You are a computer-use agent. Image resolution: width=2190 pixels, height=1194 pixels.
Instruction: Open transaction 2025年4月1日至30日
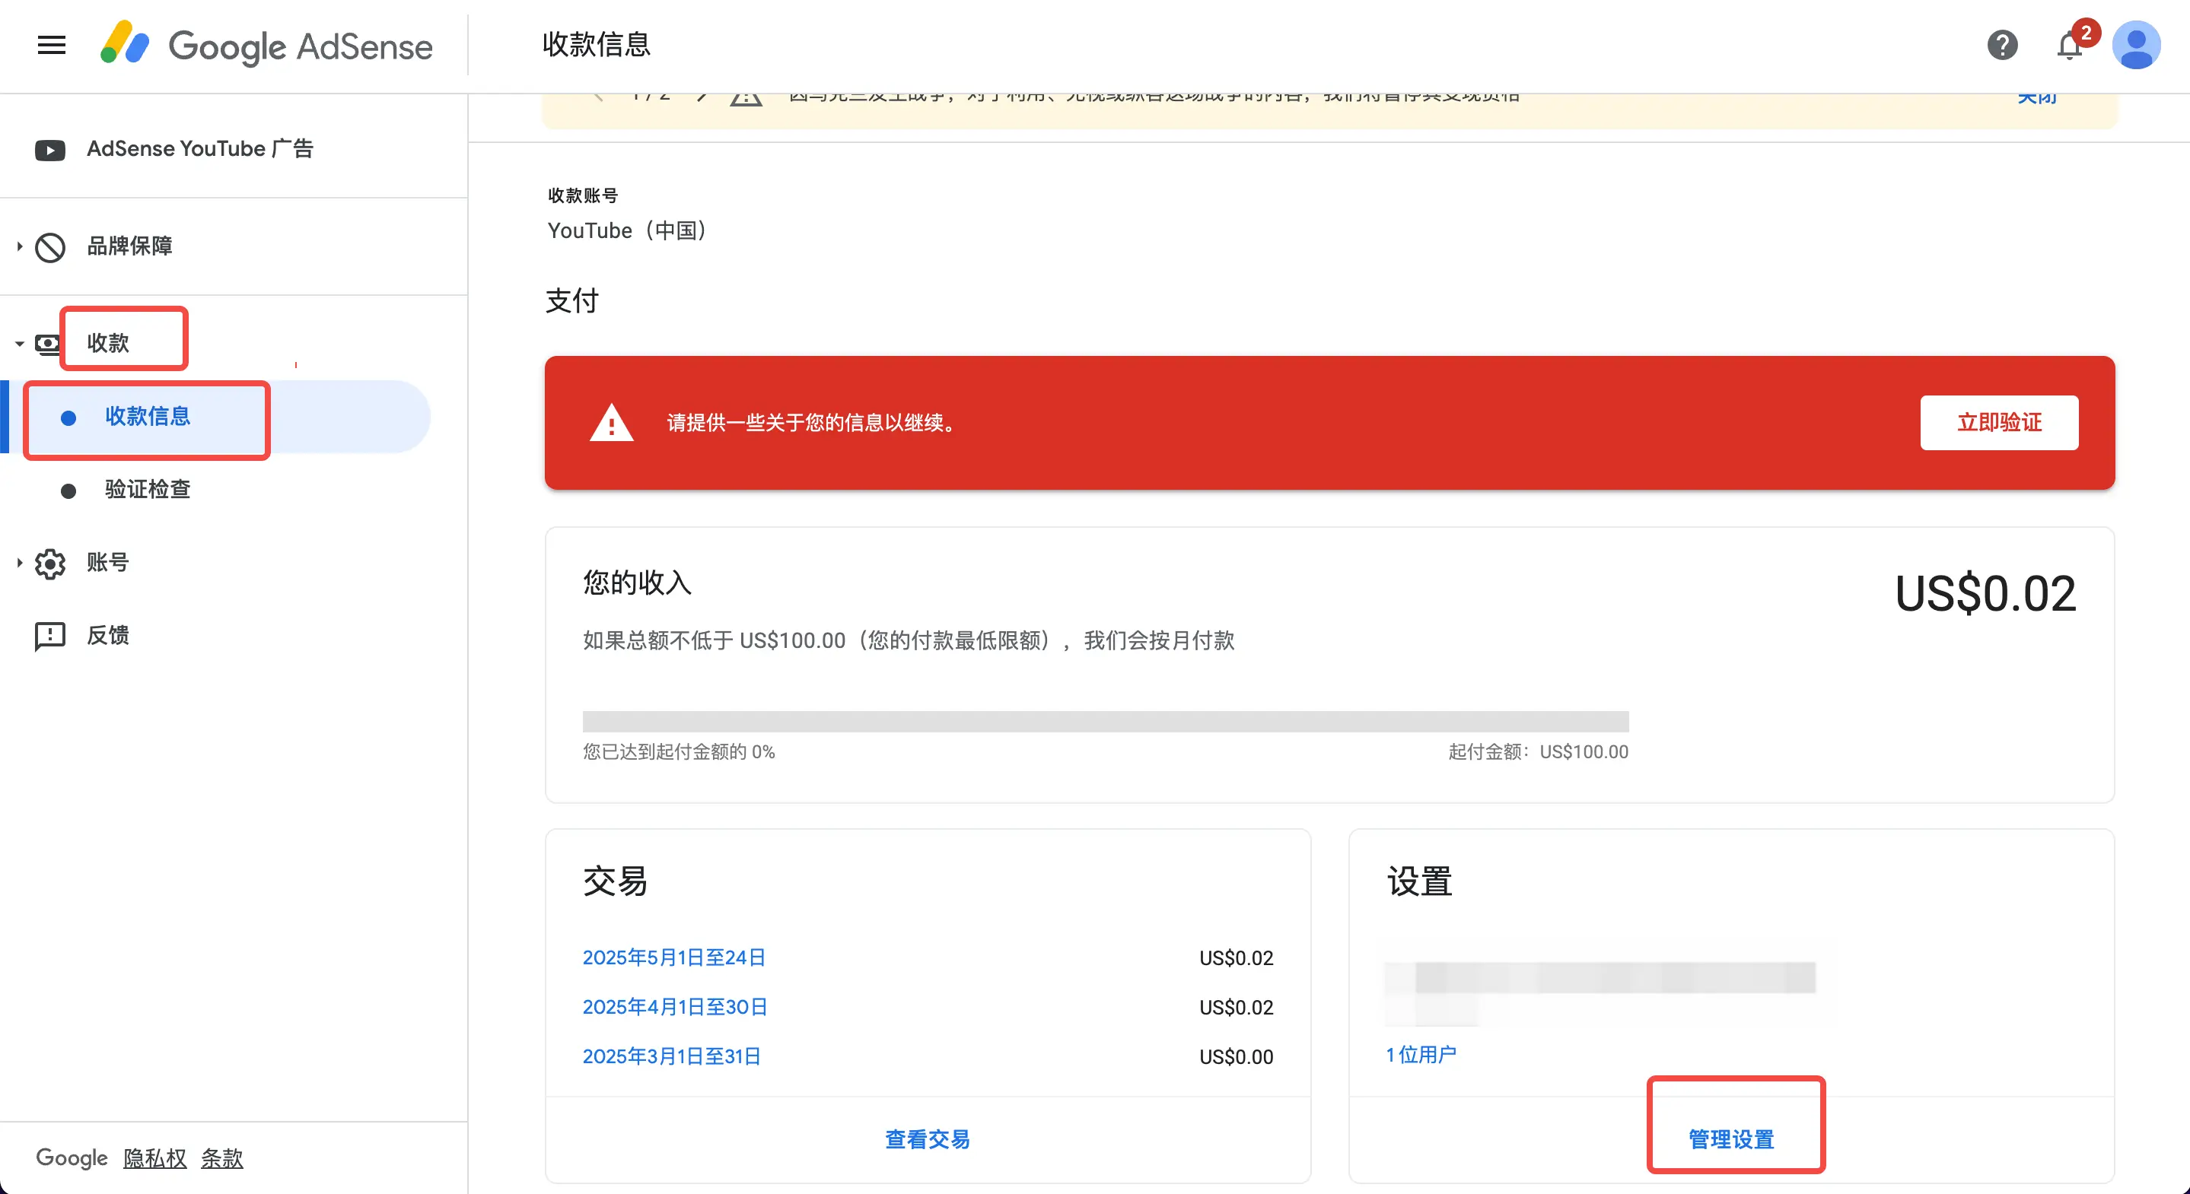[x=675, y=1007]
